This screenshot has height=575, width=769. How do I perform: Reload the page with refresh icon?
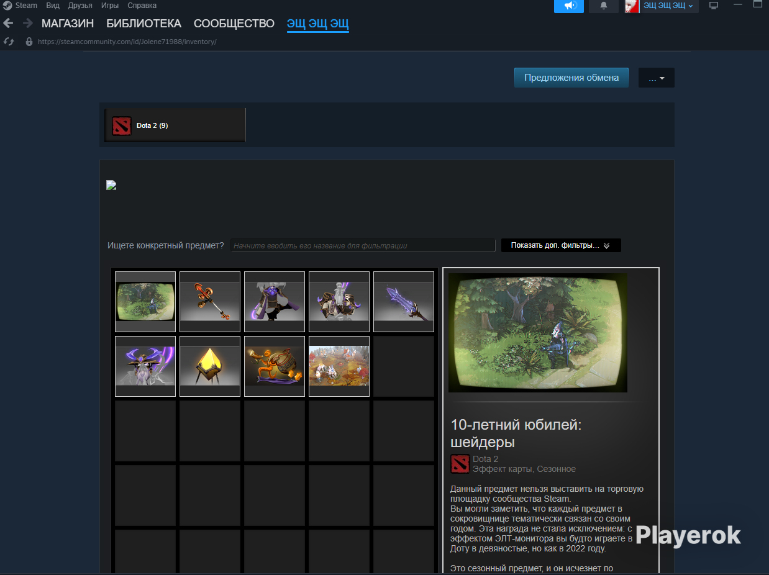(x=9, y=42)
